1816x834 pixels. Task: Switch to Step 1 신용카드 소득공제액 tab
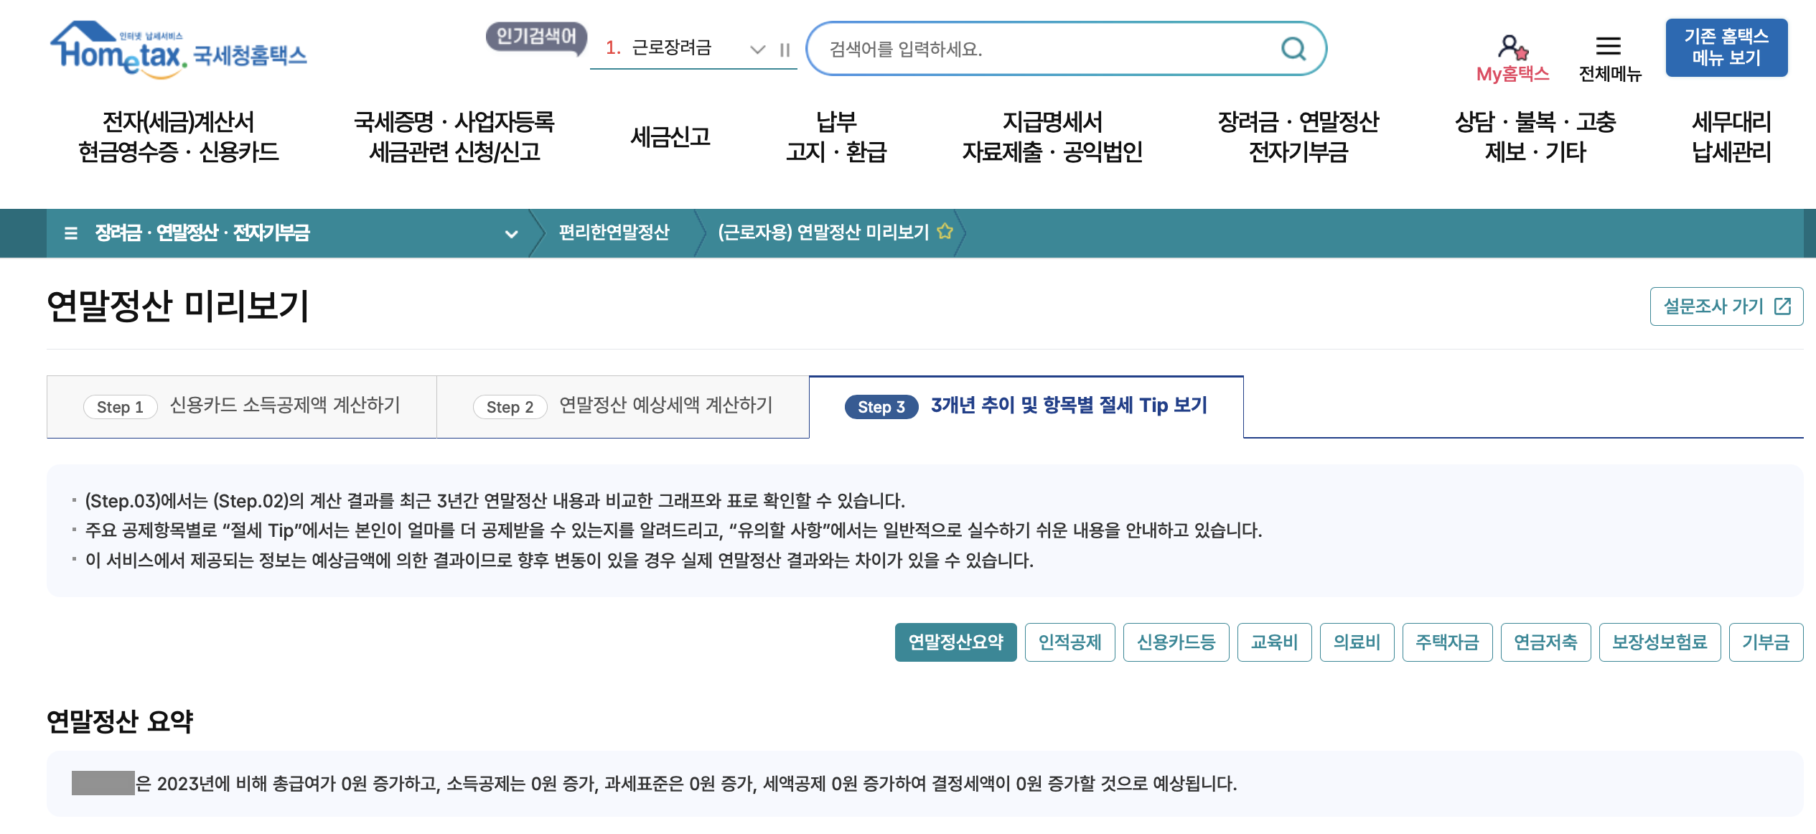[242, 406]
